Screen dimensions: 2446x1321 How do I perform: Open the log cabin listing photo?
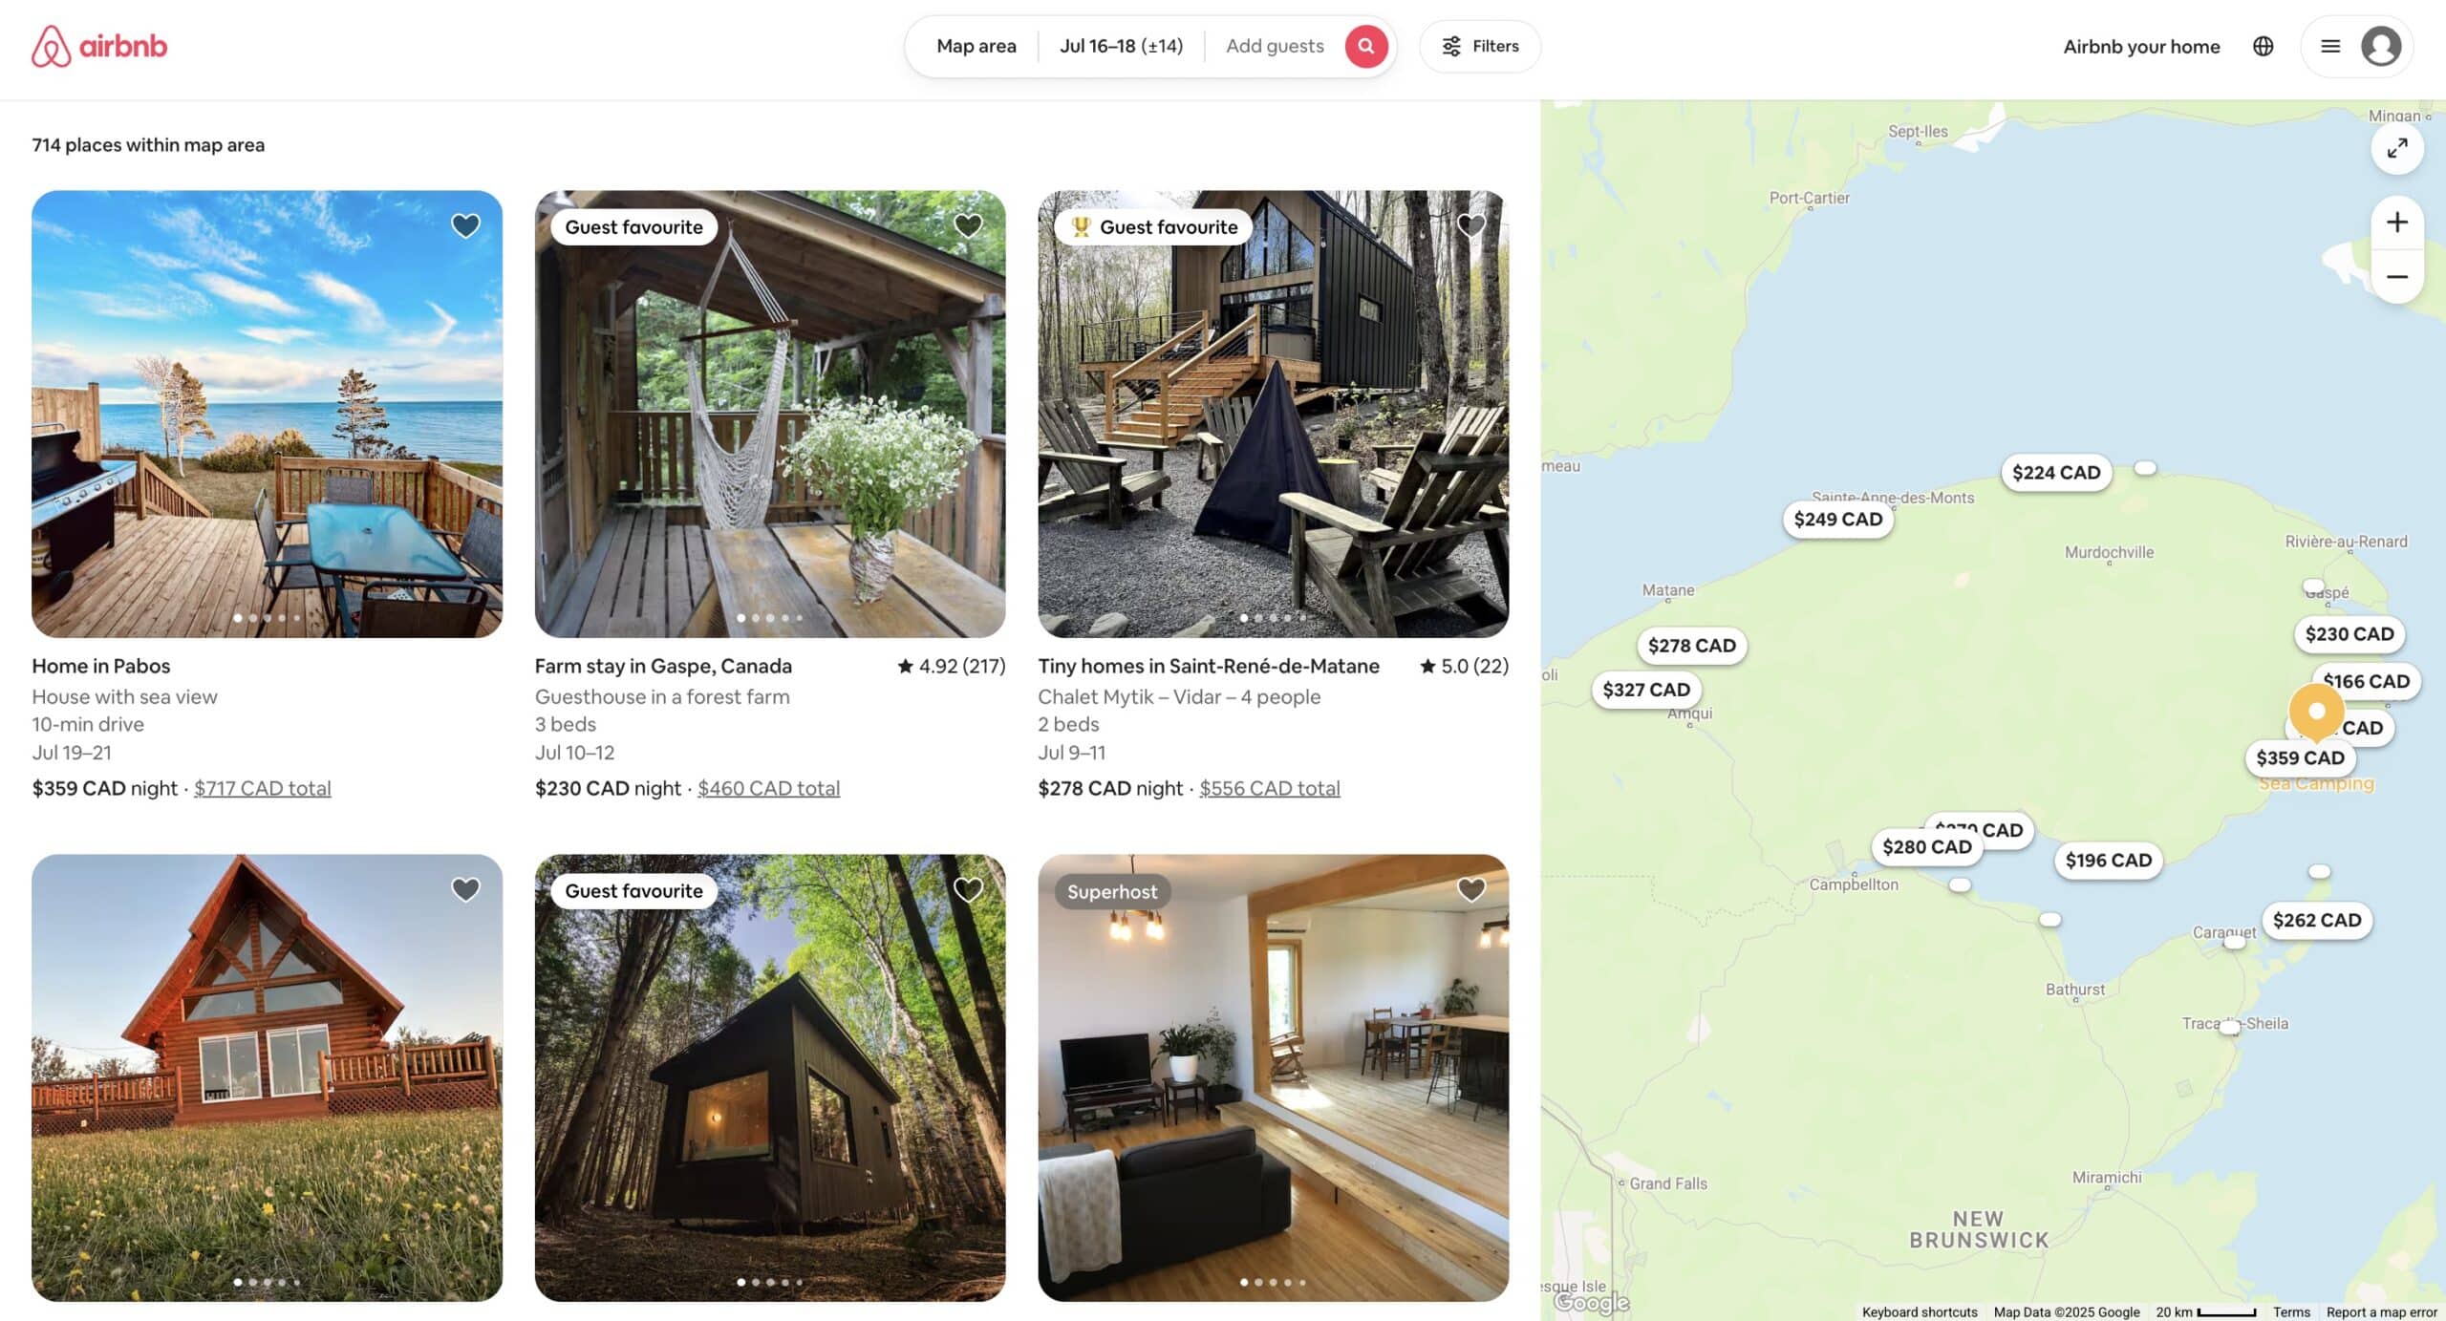pyautogui.click(x=267, y=1077)
